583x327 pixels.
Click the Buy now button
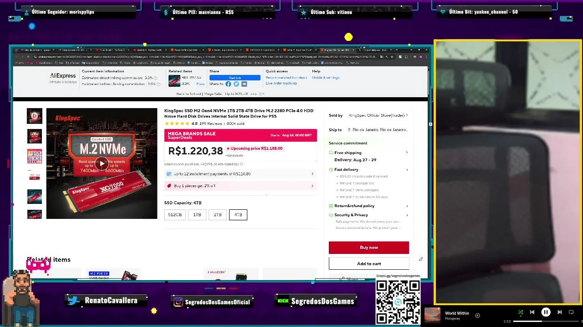(369, 248)
